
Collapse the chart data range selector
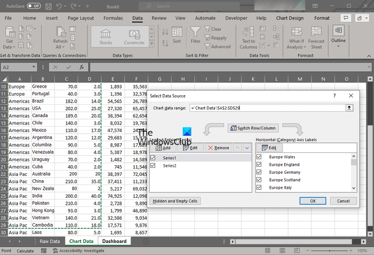click(x=349, y=108)
